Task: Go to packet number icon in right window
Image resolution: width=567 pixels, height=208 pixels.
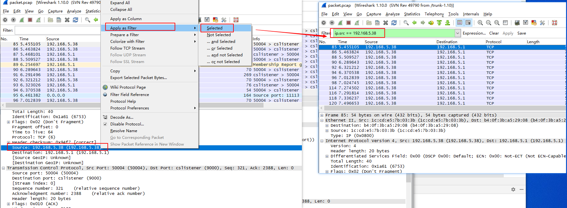Action: [x=431, y=23]
